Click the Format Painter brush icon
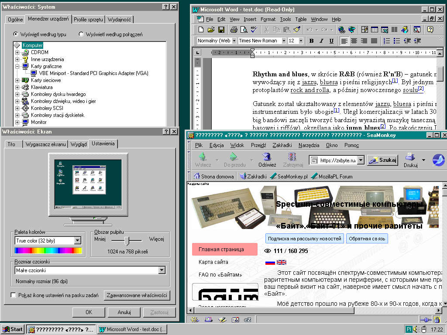Screen dimensions: 447x335 pyautogui.click(x=297, y=29)
